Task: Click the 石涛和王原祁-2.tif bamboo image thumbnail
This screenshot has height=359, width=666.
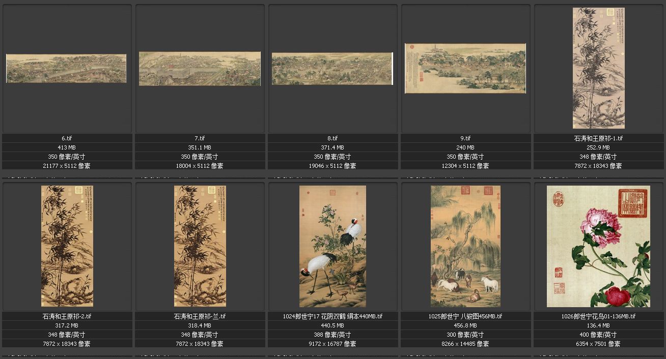Action: pos(67,246)
